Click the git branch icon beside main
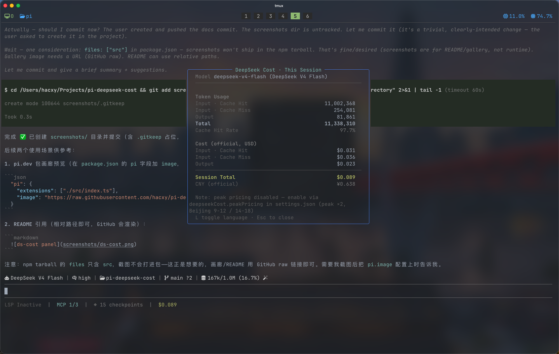 point(166,278)
